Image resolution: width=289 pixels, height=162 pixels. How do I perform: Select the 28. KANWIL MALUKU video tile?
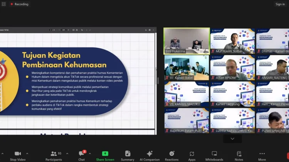187,94
